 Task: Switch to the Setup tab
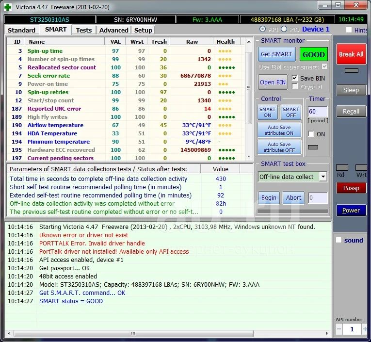[143, 30]
